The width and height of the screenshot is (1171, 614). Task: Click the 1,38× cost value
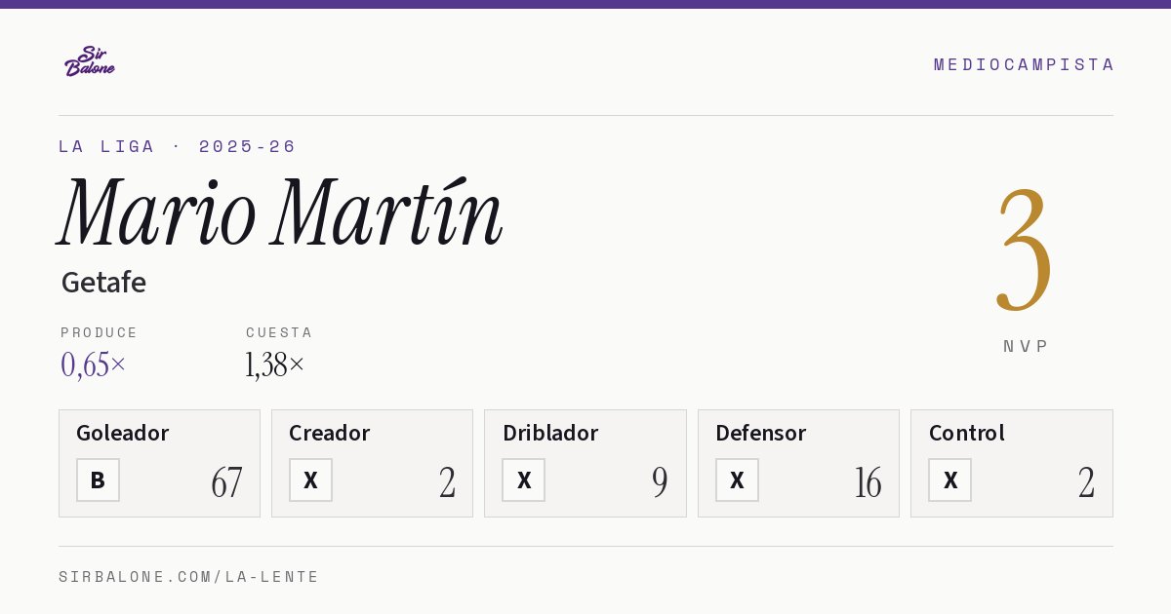275,365
